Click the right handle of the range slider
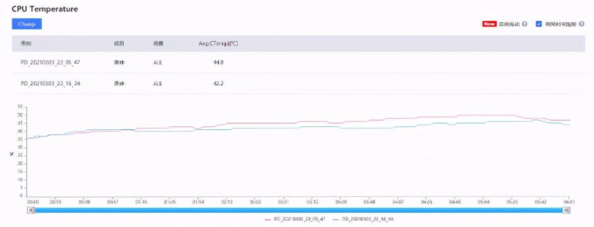The width and height of the screenshot is (594, 227). pos(567,210)
